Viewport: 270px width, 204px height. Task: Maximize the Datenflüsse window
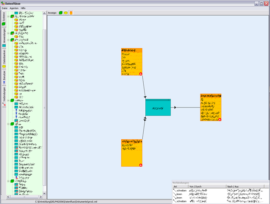pyautogui.click(x=262, y=3)
